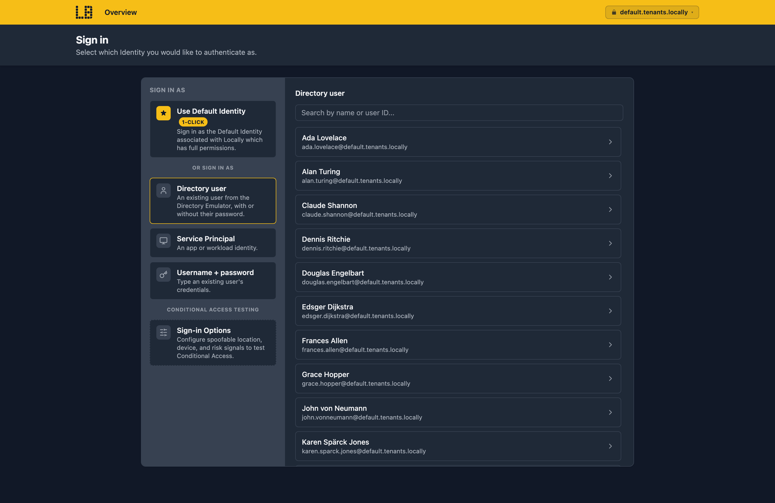This screenshot has width=775, height=503.
Task: Click the chevron on Ada Lovelace row
Action: pyautogui.click(x=610, y=142)
